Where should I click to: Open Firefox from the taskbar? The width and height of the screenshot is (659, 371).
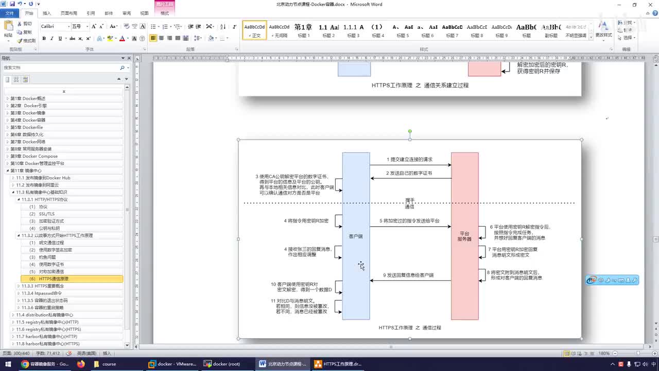point(80,364)
